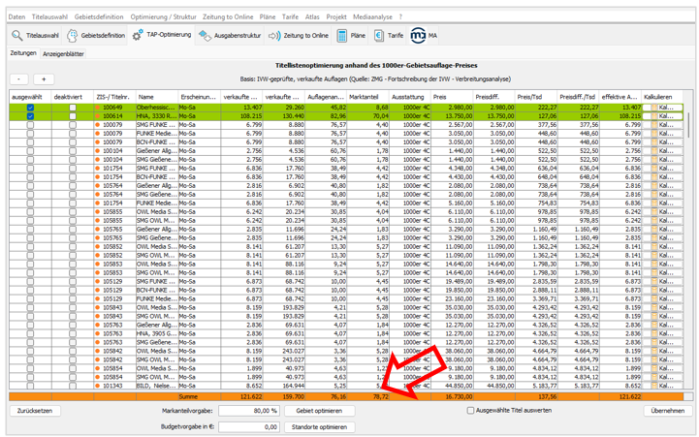Select the TAP-Optimierung gear icon
Image resolution: width=699 pixels, height=437 pixels.
click(x=138, y=35)
